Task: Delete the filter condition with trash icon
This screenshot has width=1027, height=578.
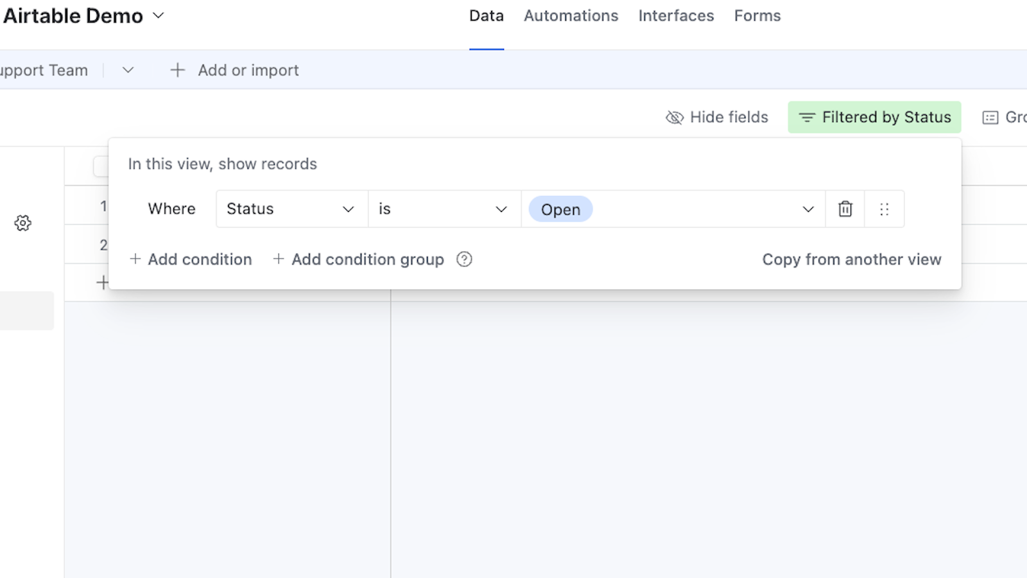Action: (845, 209)
